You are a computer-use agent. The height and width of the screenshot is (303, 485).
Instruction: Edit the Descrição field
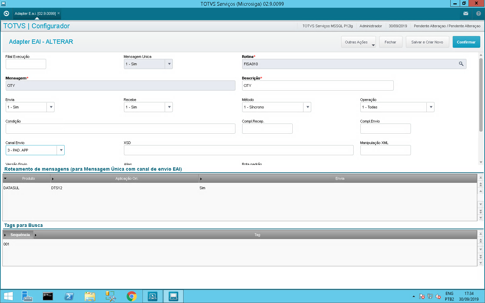(318, 86)
